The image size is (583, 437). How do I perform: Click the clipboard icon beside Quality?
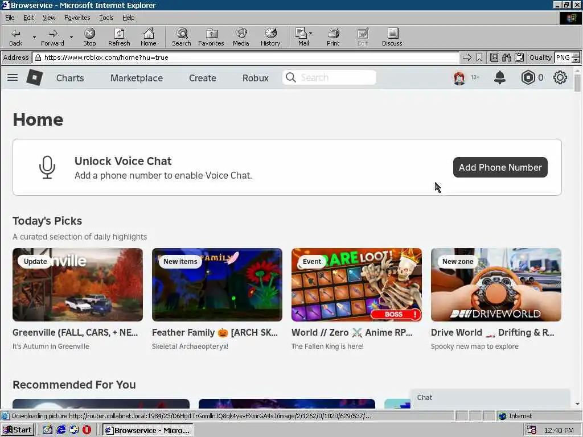(x=519, y=57)
